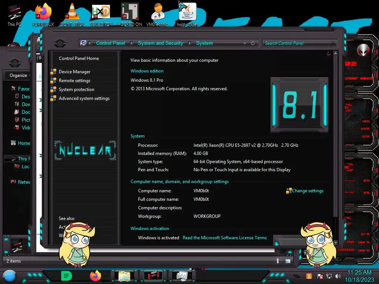379x284 pixels.
Task: Click the 'WORKGROUP' workgroup value
Action: click(207, 216)
